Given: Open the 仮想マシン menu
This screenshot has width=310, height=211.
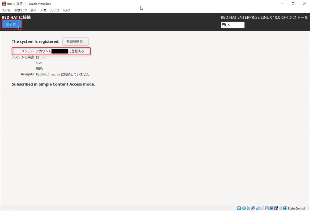Looking at the screenshot, I should coord(21,10).
